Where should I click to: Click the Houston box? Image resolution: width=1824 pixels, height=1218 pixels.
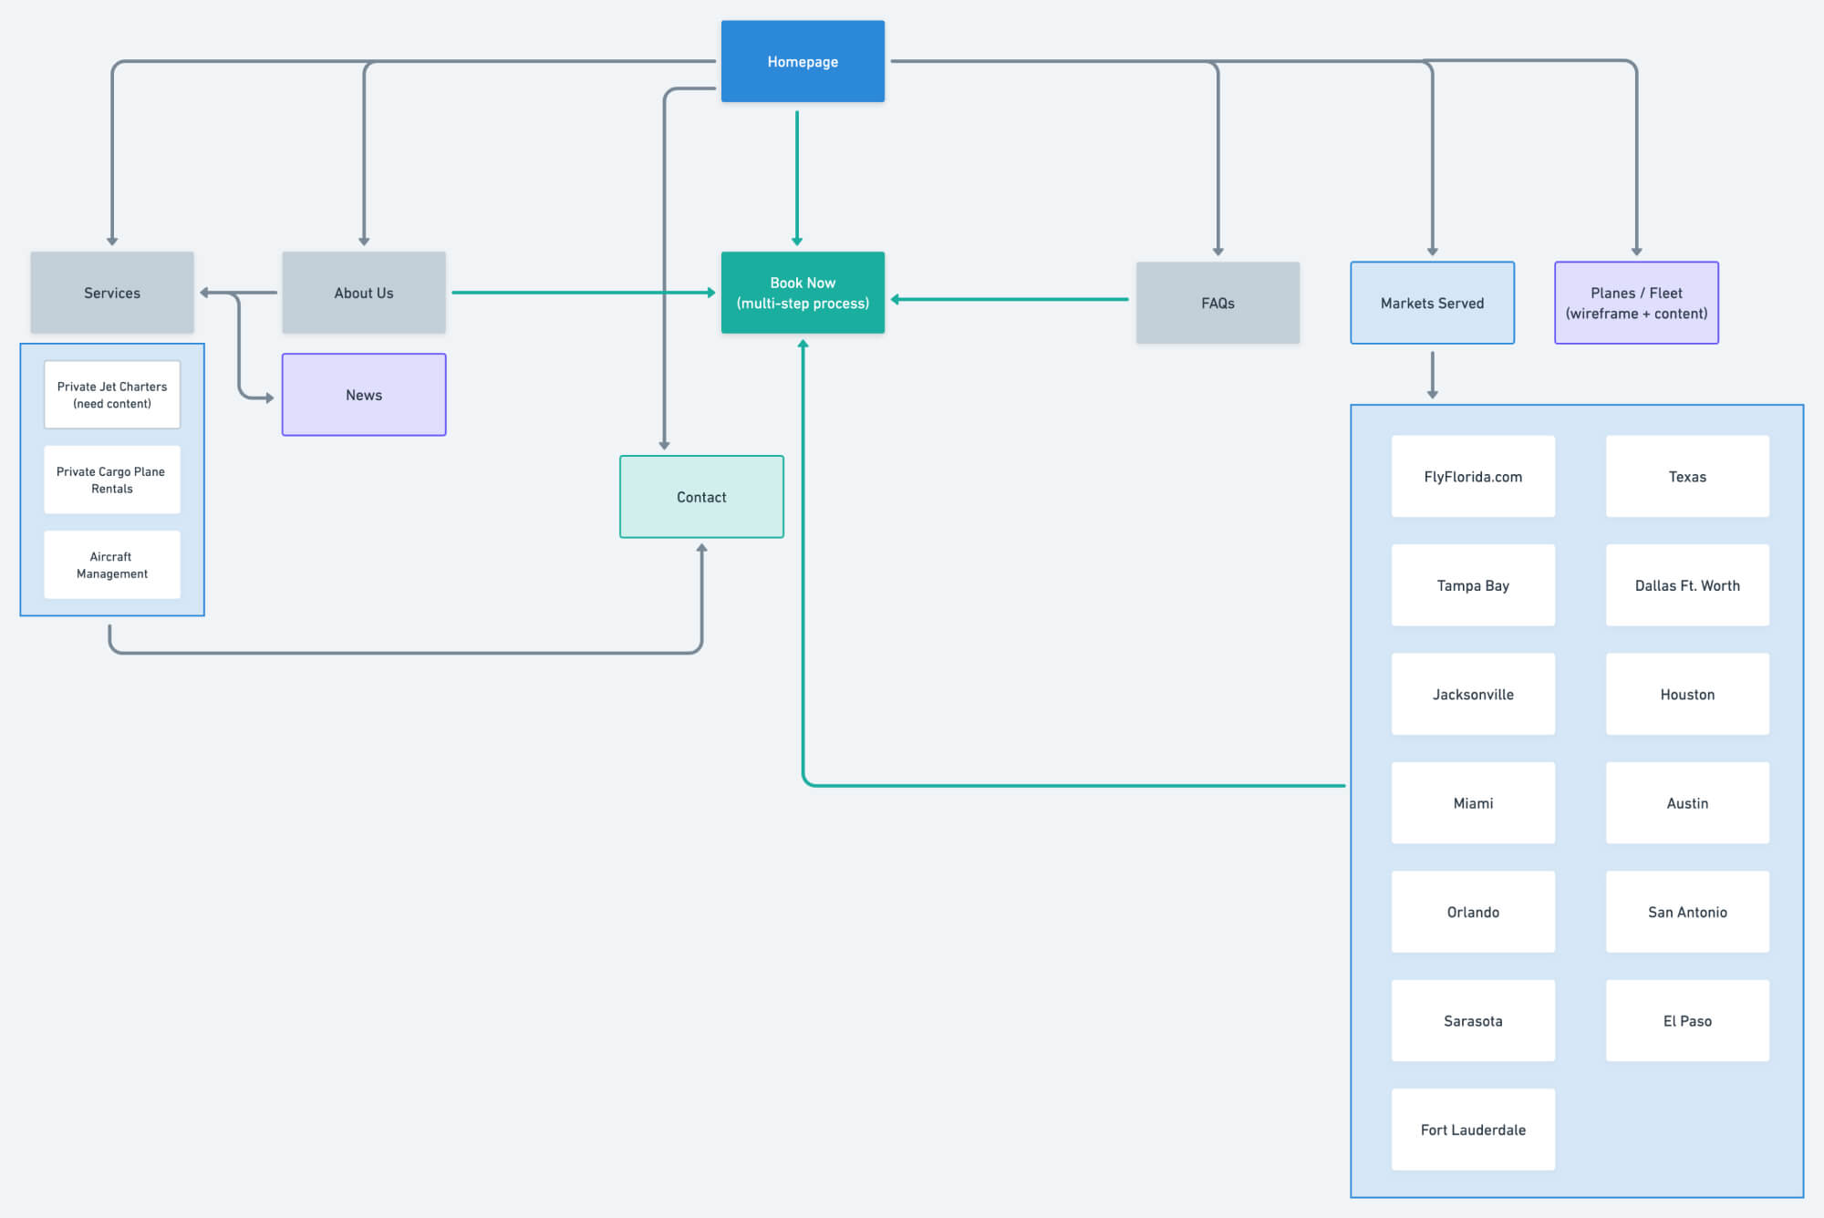tap(1686, 693)
